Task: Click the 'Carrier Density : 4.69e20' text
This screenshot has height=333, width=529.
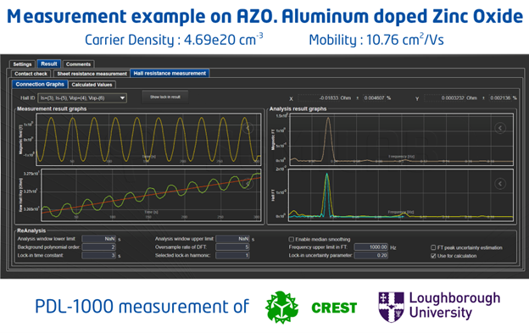Action: [174, 40]
